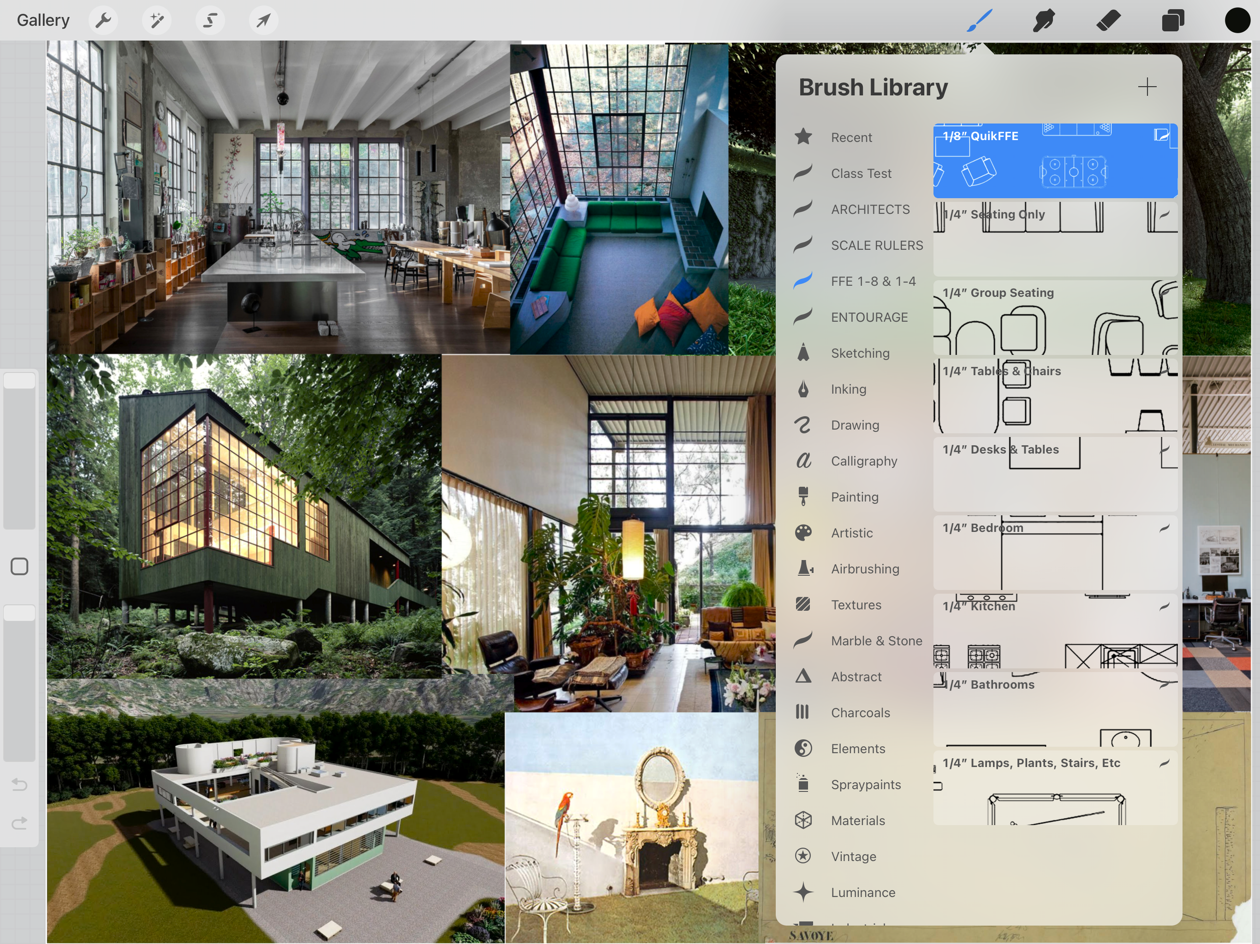This screenshot has height=944, width=1260.
Task: Open the Actions wrench menu
Action: point(103,21)
